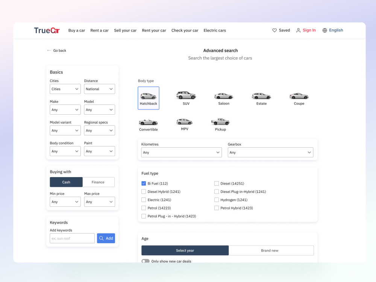
Task: Select the SUV body type
Action: (x=186, y=98)
